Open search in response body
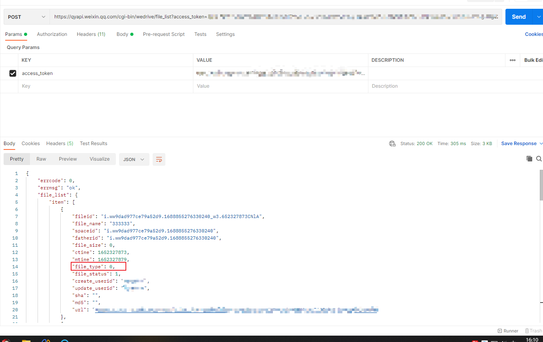This screenshot has width=543, height=342. coord(539,159)
